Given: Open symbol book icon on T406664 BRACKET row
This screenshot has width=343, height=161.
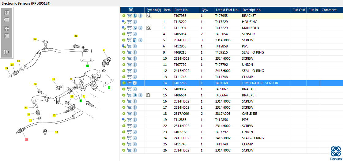Looking at the screenshot, I should tap(148, 95).
